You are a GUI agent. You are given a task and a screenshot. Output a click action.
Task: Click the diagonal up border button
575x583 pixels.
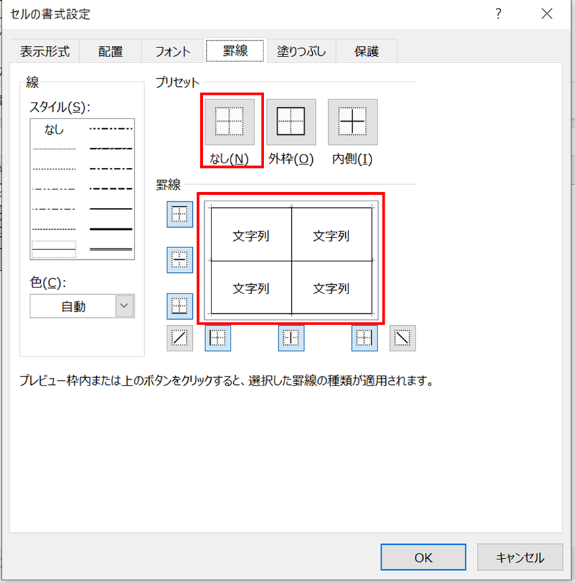(x=180, y=338)
